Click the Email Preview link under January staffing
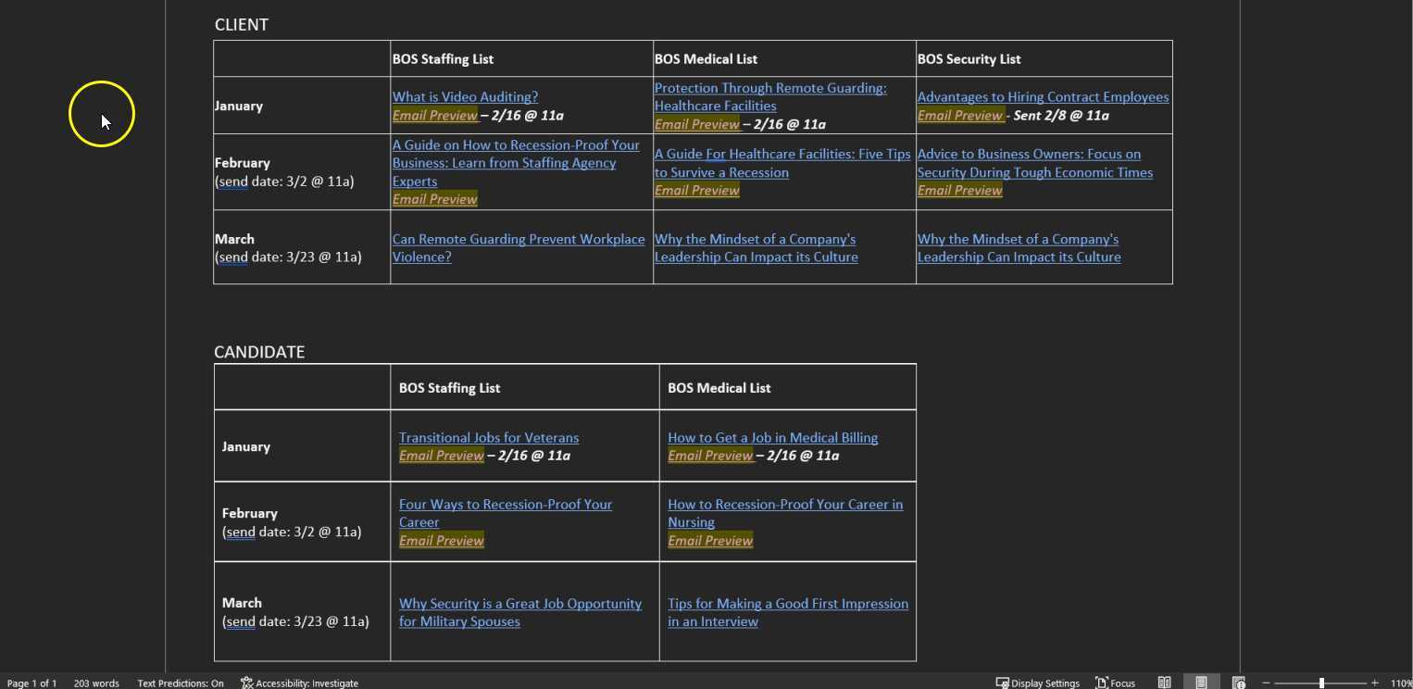The width and height of the screenshot is (1413, 689). tap(435, 115)
